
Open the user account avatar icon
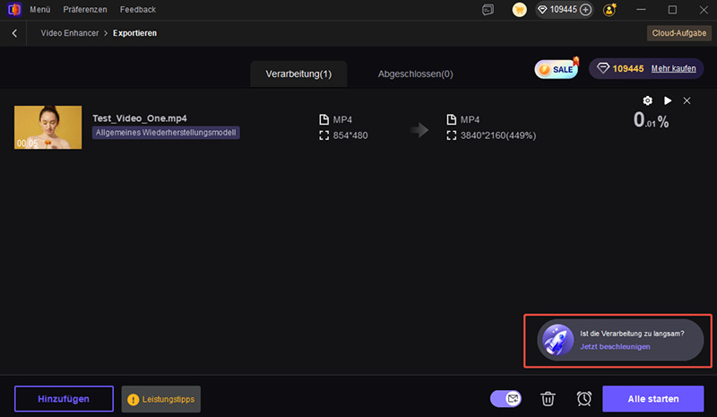(x=610, y=10)
